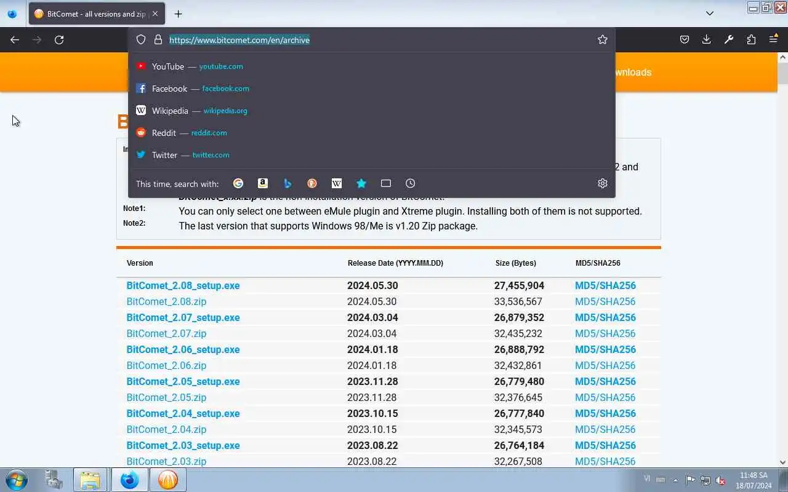
Task: Download BitComet_2.06_setup.exe
Action: pyautogui.click(x=183, y=349)
